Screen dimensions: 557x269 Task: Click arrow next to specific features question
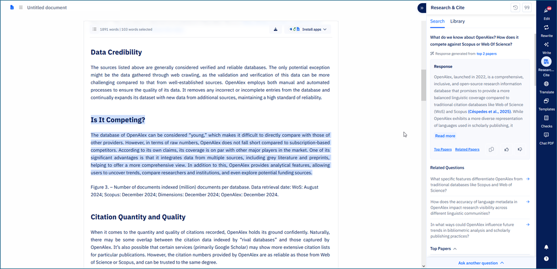pyautogui.click(x=528, y=179)
